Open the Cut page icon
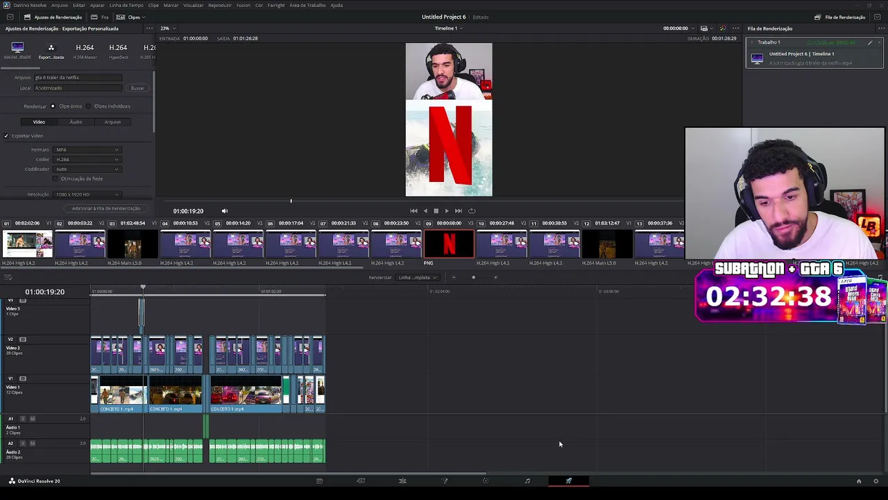Screen dimensions: 888x500 [x=361, y=481]
